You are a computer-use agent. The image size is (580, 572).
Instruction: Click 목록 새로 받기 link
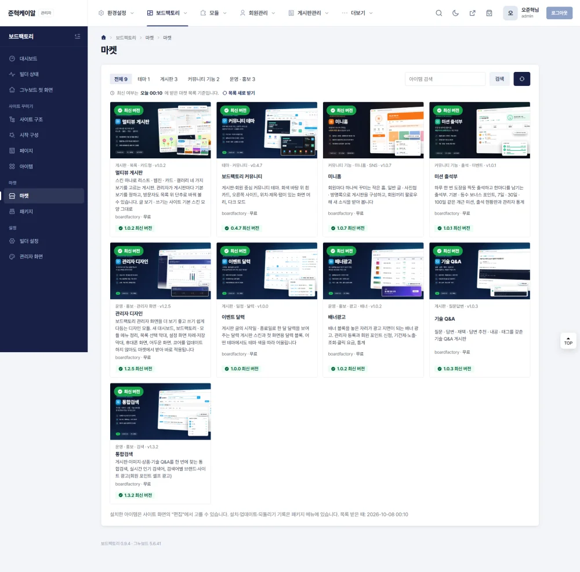239,93
